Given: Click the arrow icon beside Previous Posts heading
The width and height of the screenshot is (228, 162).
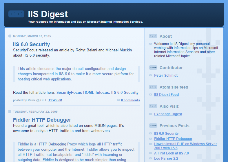Looking at the screenshot, I should click(x=153, y=125).
